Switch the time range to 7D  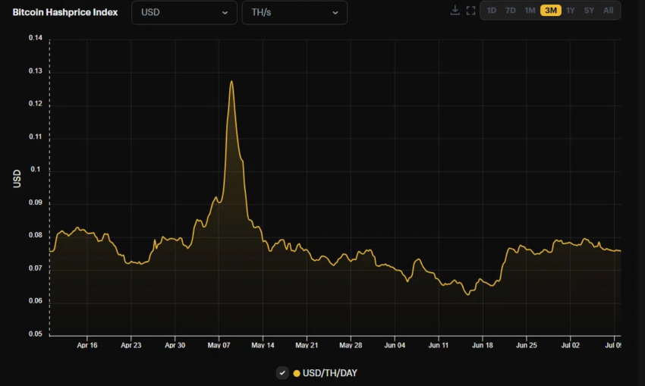click(511, 11)
